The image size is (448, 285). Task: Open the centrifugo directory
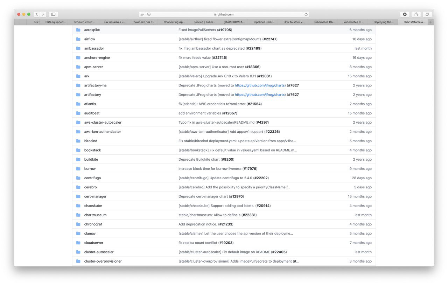[92, 178]
